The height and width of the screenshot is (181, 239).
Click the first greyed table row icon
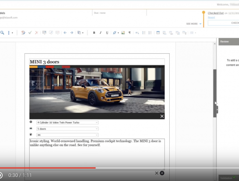pyautogui.click(x=164, y=33)
